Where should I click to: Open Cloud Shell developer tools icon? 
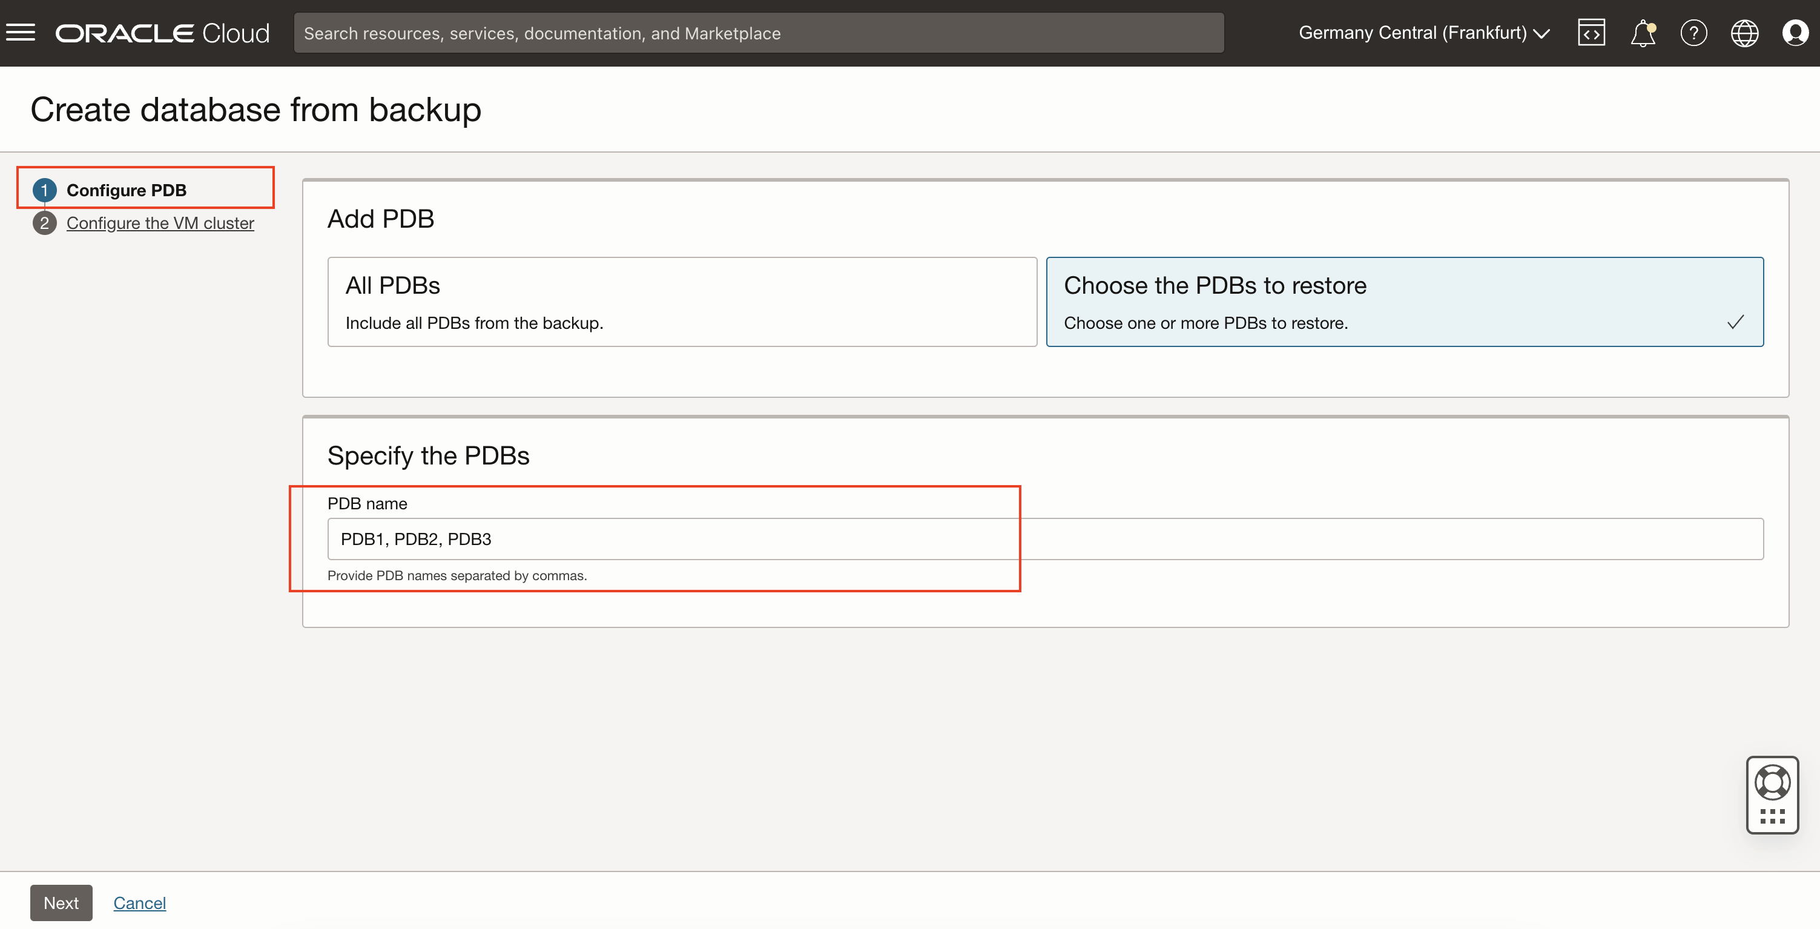coord(1591,33)
